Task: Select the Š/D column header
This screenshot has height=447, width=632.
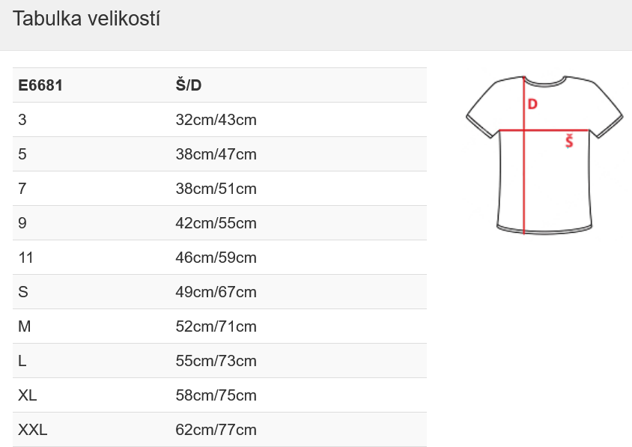Action: (189, 85)
